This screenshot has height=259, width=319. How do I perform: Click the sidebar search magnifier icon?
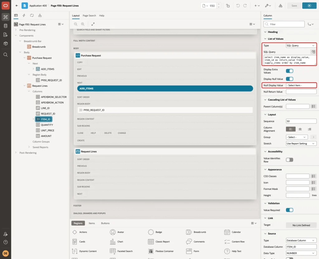pos(6,55)
